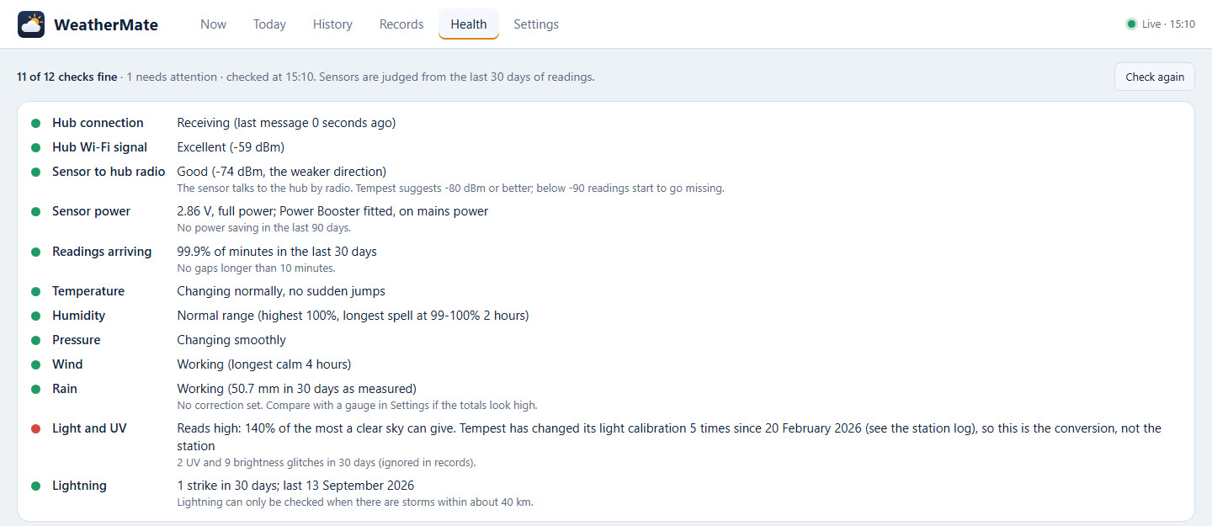
Task: Click the 'Light and UV' label
Action: (x=89, y=428)
